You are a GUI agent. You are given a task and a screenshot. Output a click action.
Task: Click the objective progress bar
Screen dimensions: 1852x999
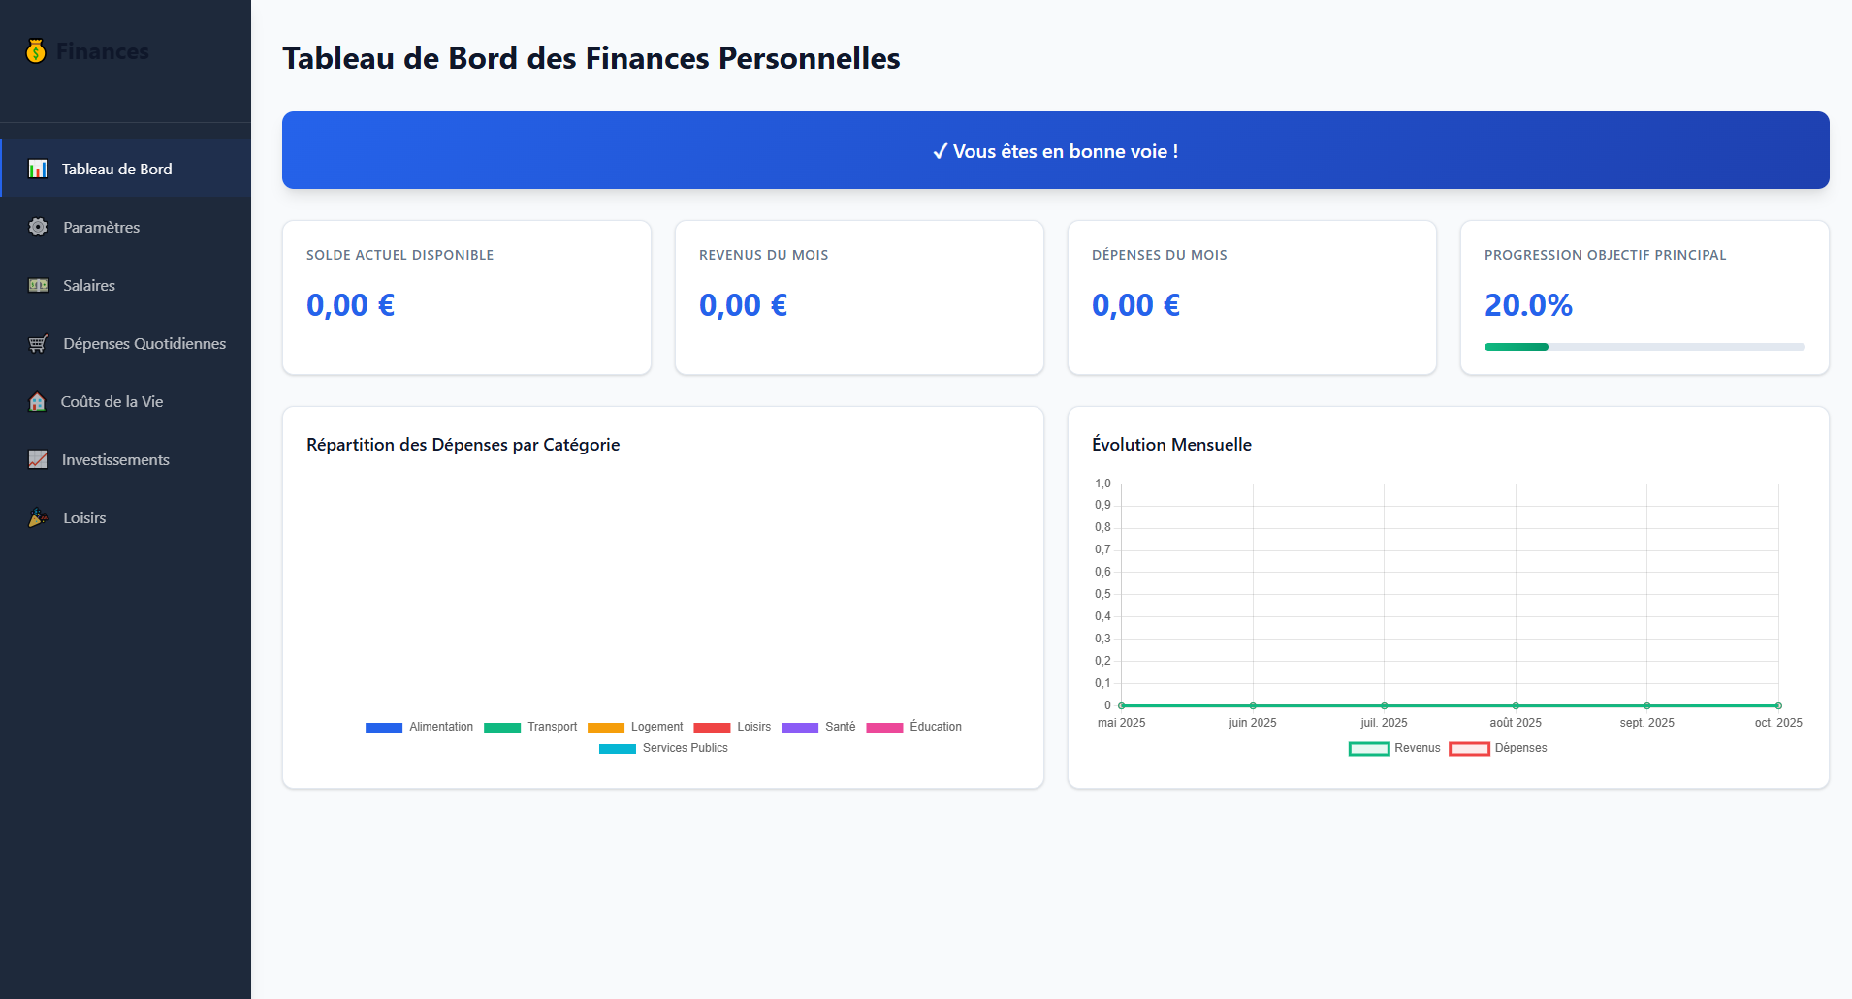tap(1643, 346)
